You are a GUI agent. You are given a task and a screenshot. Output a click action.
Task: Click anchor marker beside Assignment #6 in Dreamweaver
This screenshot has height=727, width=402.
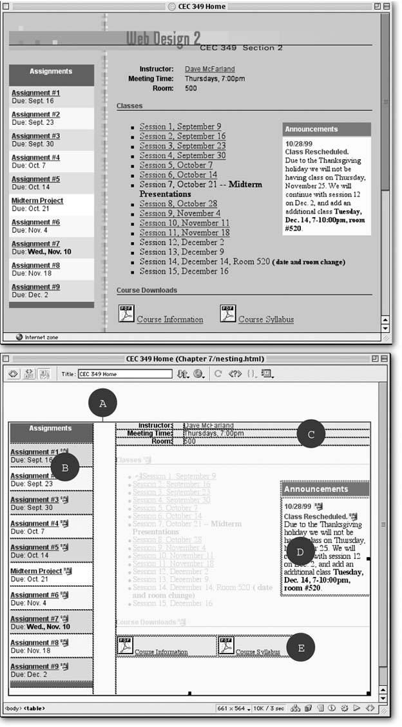(64, 595)
